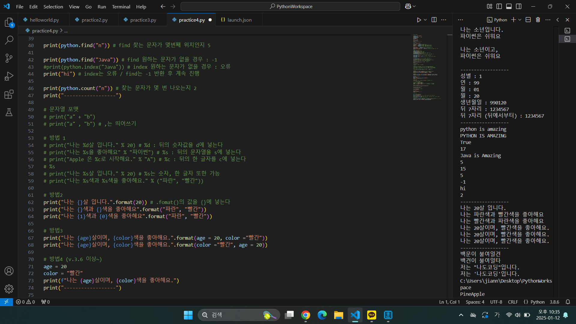Screen dimensions: 576x324
Task: Kill the terminal with the trash icon
Action: (538, 20)
